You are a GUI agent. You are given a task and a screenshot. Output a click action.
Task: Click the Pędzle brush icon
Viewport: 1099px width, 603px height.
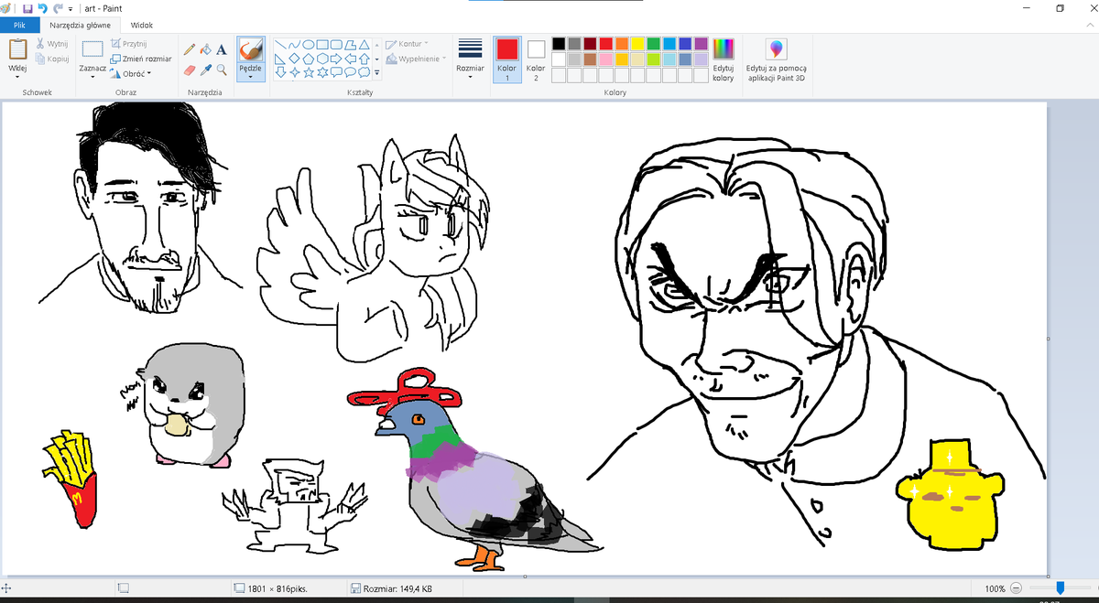[x=250, y=49]
